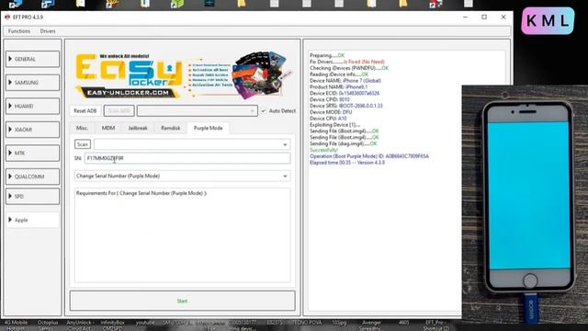This screenshot has height=331, width=588.
Task: Click the Avenger Spreadtrum desktop shortcut
Action: pos(371,325)
